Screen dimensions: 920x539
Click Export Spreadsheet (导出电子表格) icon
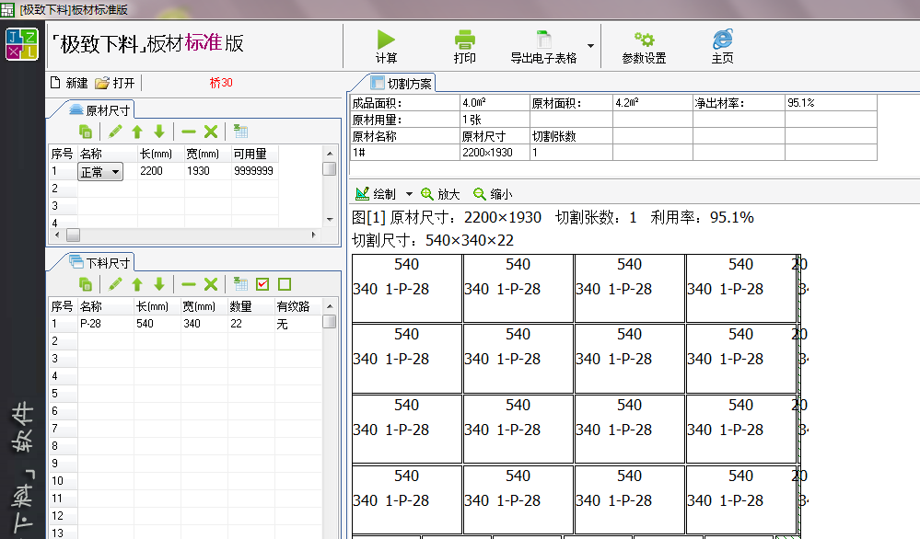pos(544,40)
